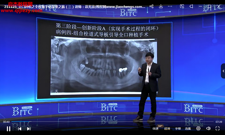Open the more options ellipsis menu
Viewport: 225px width, 135px height.
coord(170,6)
